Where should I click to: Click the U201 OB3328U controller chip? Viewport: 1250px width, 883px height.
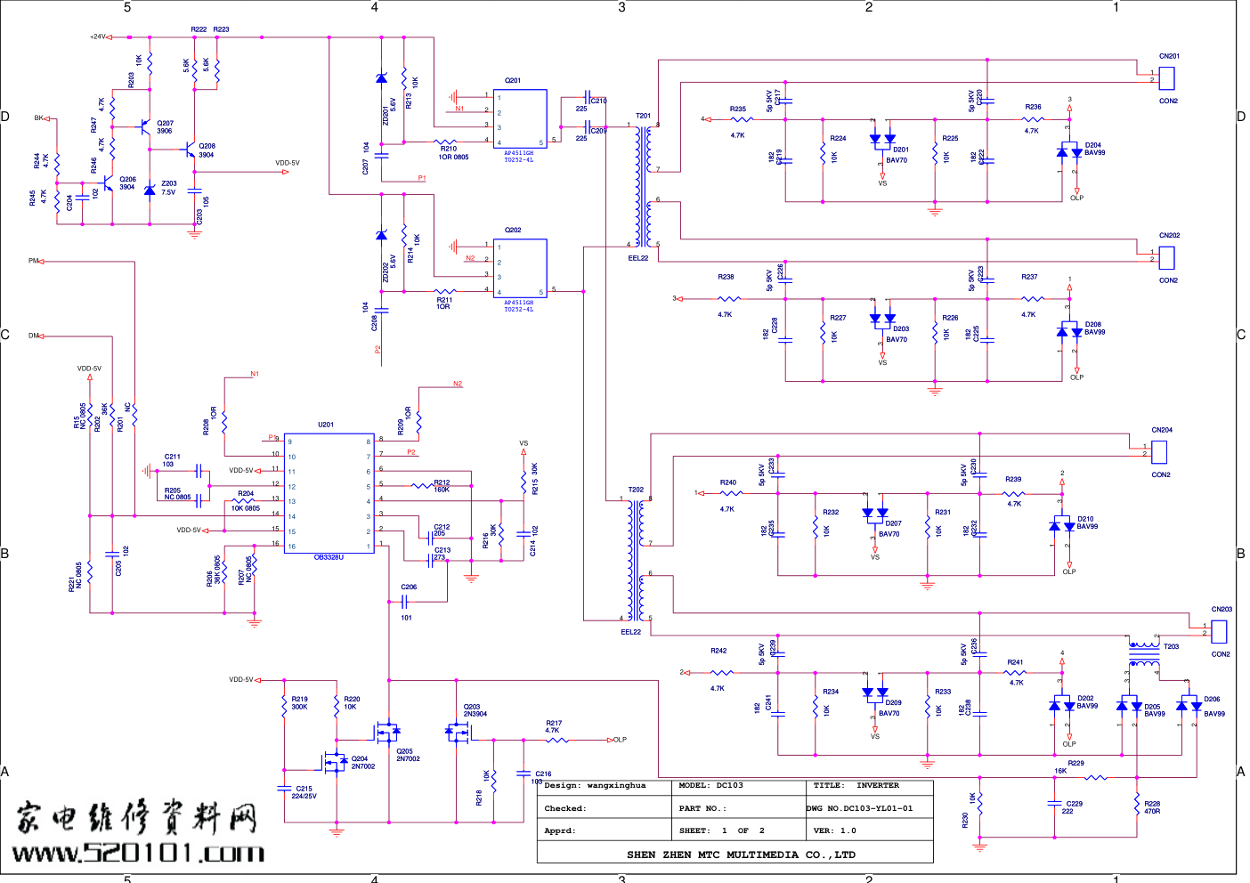pos(329,493)
